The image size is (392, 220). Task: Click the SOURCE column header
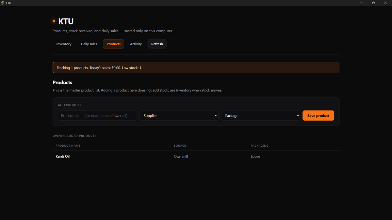pyautogui.click(x=180, y=146)
